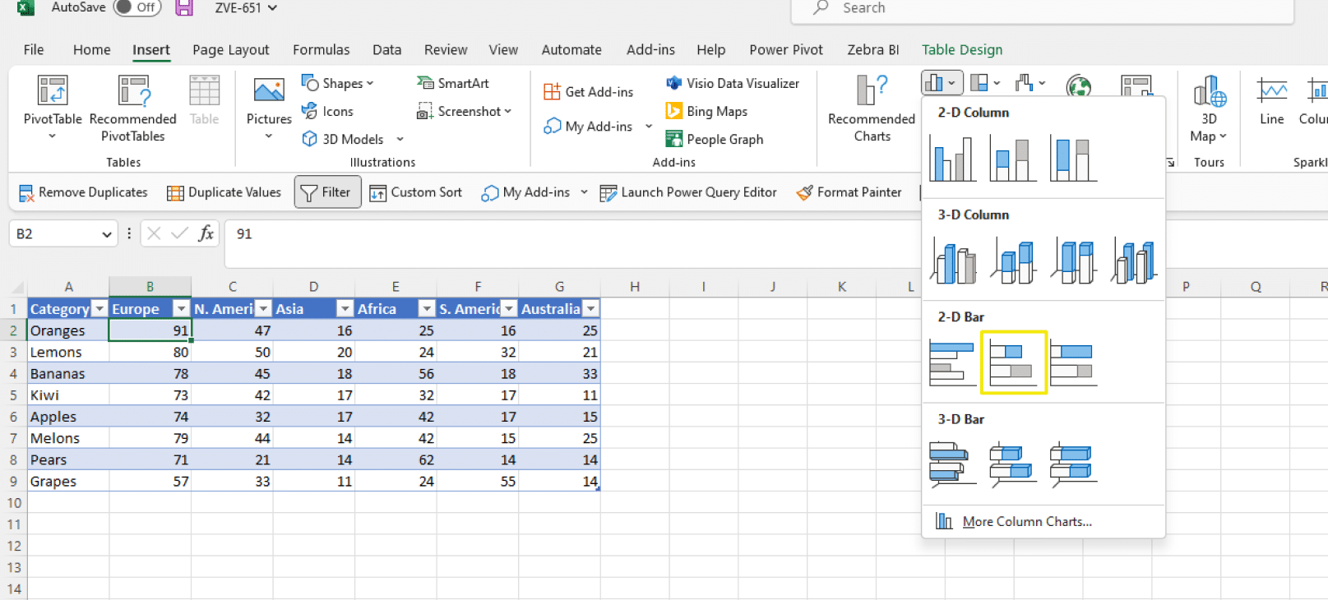The width and height of the screenshot is (1328, 600).
Task: Click Remove Duplicates
Action: point(83,192)
